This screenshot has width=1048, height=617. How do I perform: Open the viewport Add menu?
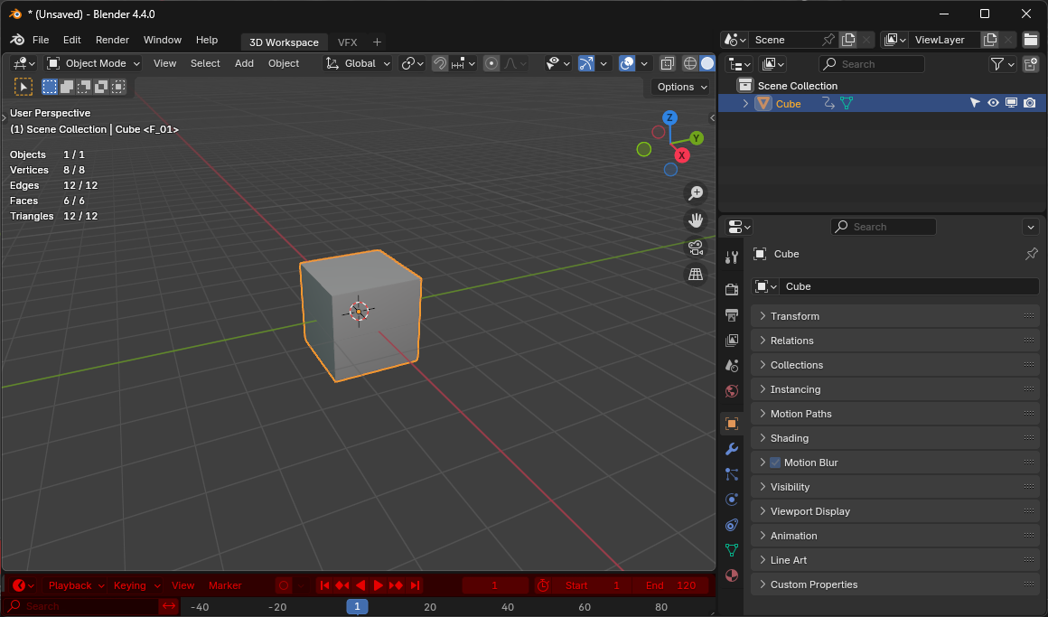(244, 63)
